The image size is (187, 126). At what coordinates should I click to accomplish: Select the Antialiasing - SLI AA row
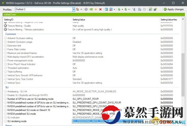(91, 91)
